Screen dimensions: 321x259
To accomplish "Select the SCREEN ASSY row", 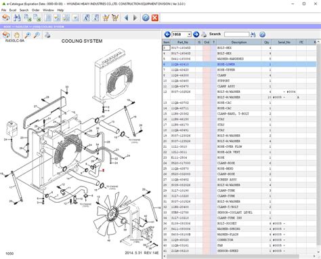I will point(240,180).
